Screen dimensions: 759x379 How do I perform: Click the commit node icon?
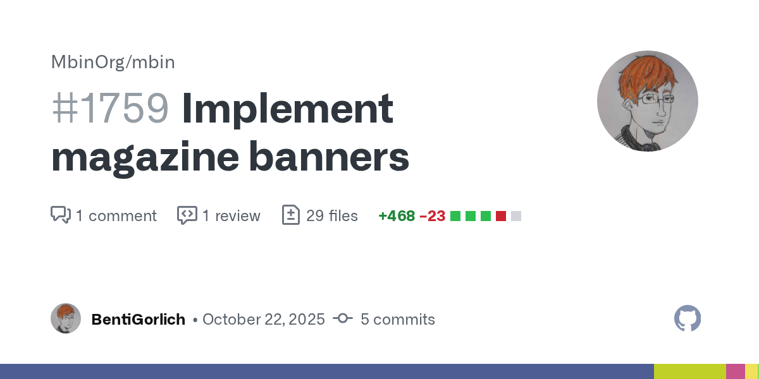[342, 319]
